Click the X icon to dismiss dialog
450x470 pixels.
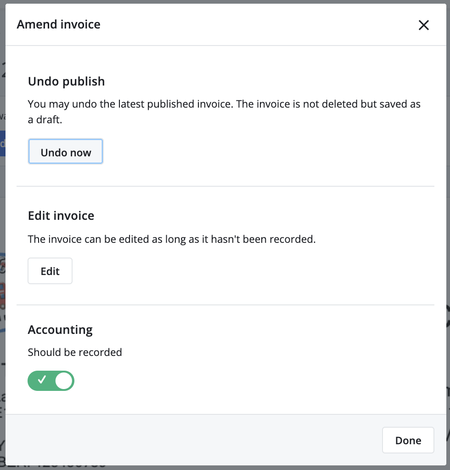[x=423, y=25]
